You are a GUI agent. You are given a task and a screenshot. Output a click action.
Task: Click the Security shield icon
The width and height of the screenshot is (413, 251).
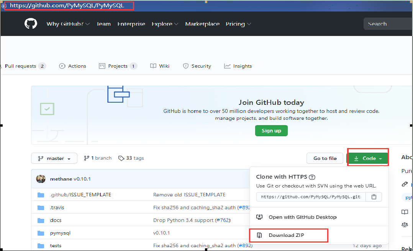[186, 66]
